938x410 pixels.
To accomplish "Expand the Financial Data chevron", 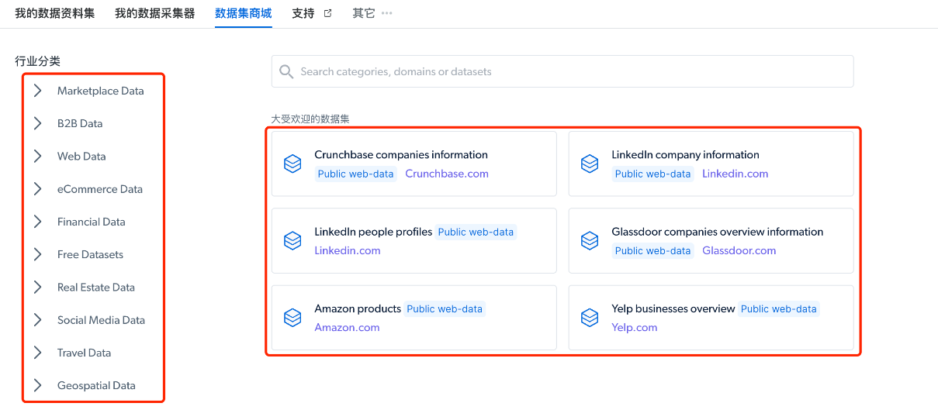I will pos(37,222).
